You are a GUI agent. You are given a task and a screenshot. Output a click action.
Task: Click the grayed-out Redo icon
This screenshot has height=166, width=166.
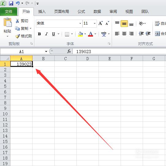(x=27, y=3)
